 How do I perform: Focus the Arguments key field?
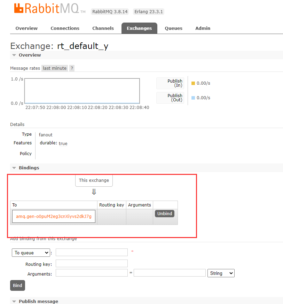92,273
